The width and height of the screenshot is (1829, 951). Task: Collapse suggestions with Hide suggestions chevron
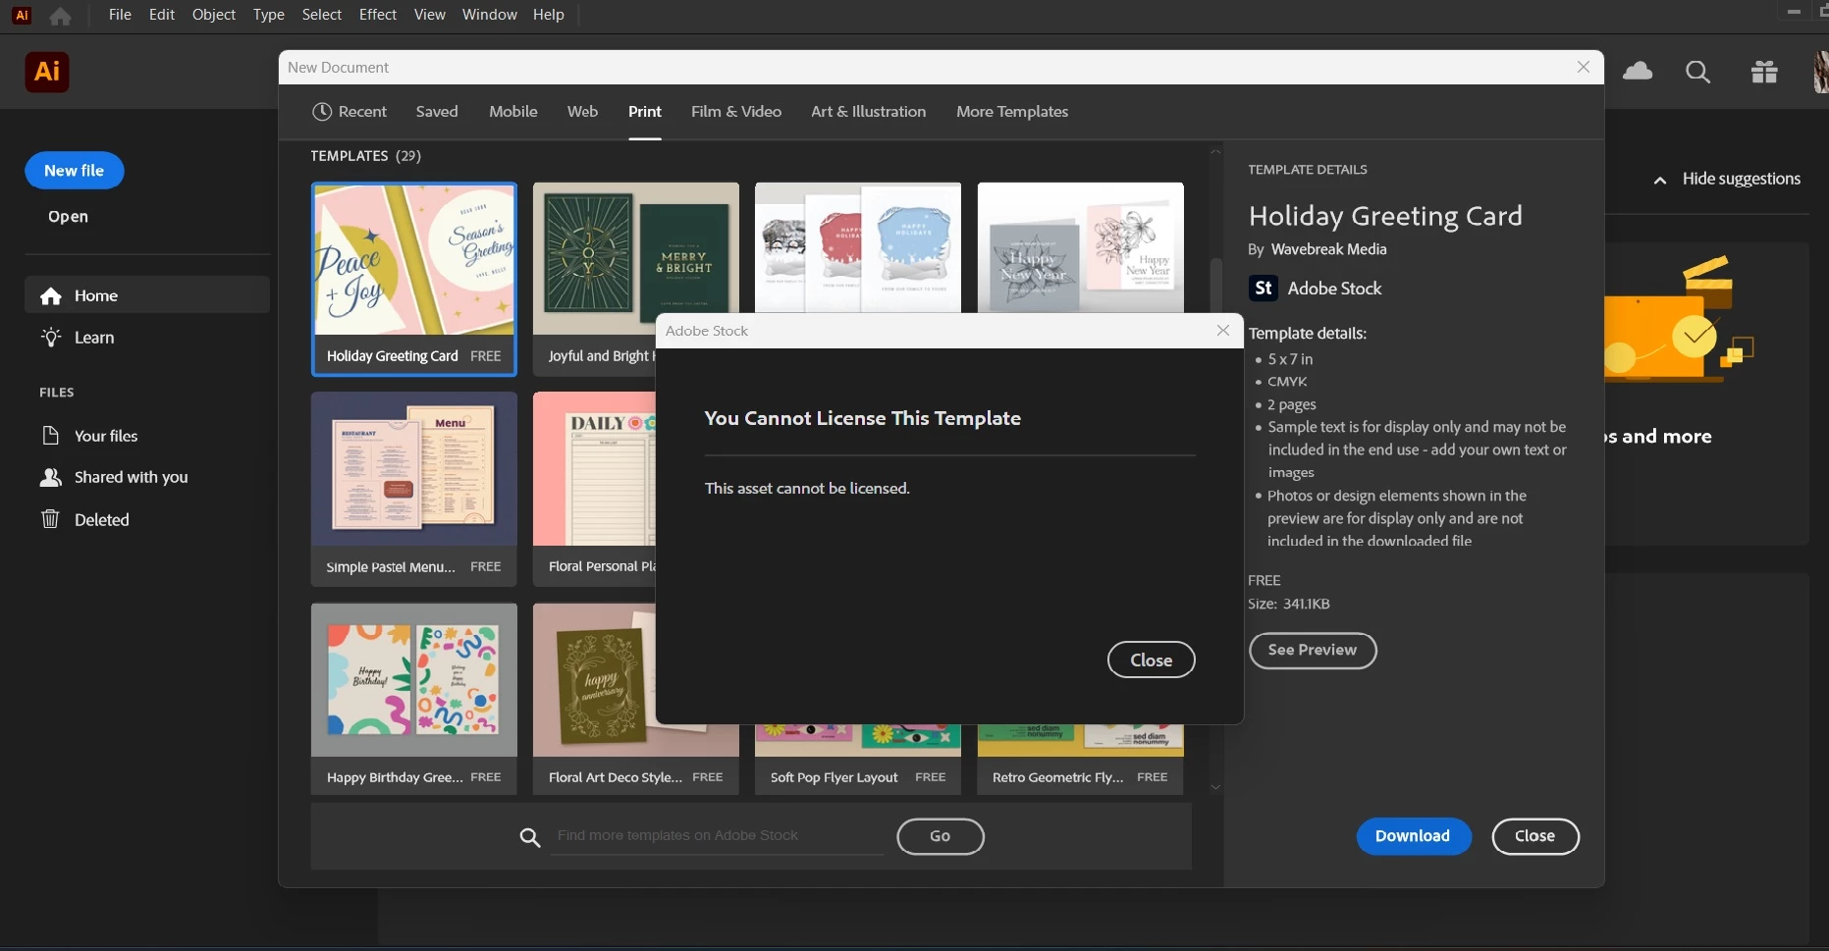[1660, 180]
